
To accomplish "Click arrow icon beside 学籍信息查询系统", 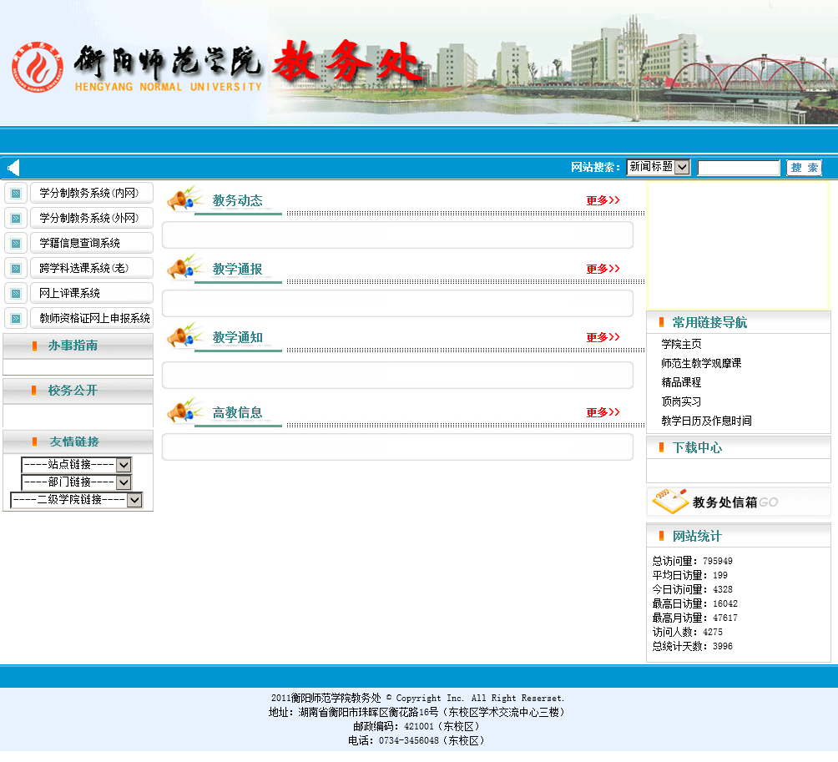I will (x=16, y=244).
